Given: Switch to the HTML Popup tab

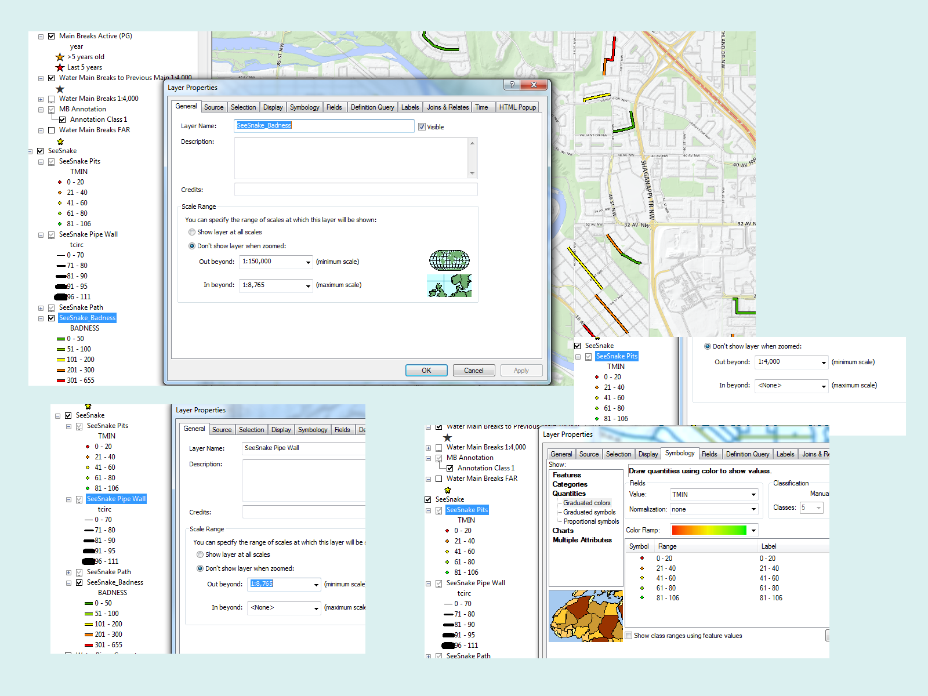Looking at the screenshot, I should click(x=517, y=107).
